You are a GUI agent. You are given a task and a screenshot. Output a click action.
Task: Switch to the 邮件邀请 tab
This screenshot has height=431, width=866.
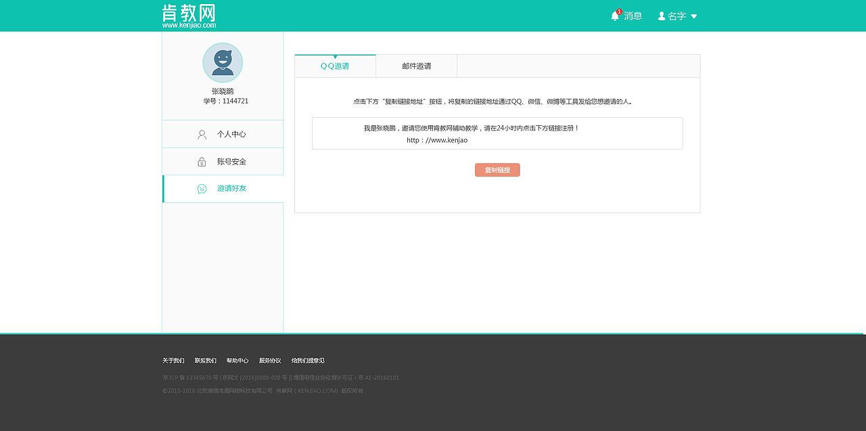(417, 66)
